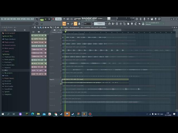178x133 pixels.
Task: Select the playlist Zoom tool
Action: pos(56,27)
